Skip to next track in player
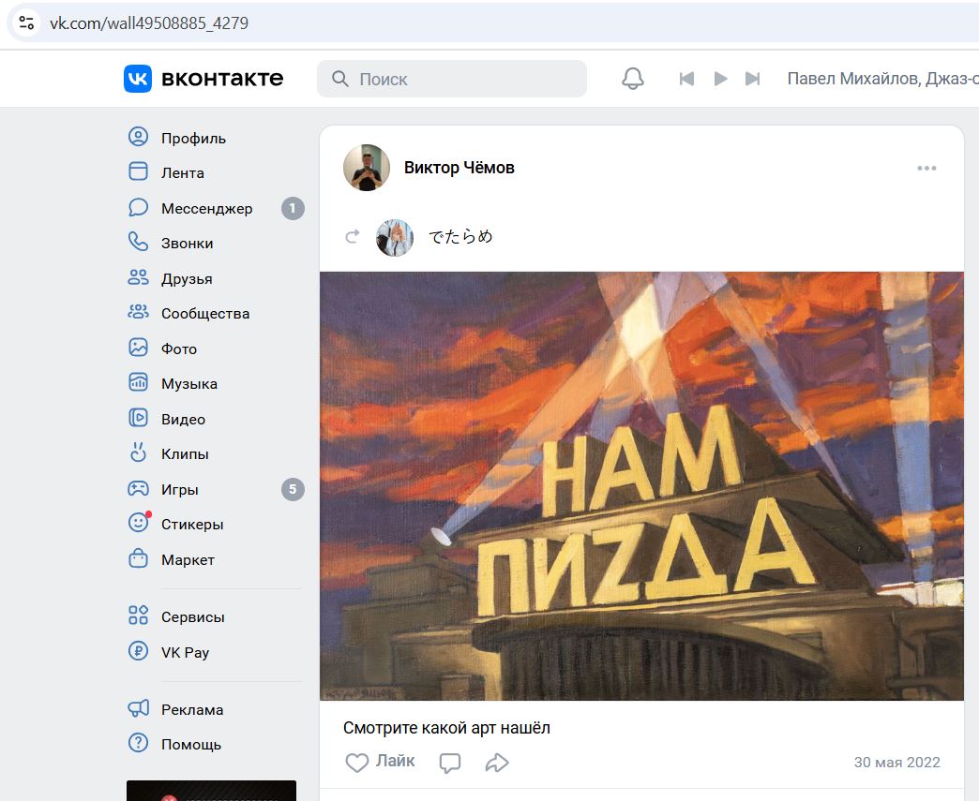This screenshot has height=801, width=979. pyautogui.click(x=753, y=79)
